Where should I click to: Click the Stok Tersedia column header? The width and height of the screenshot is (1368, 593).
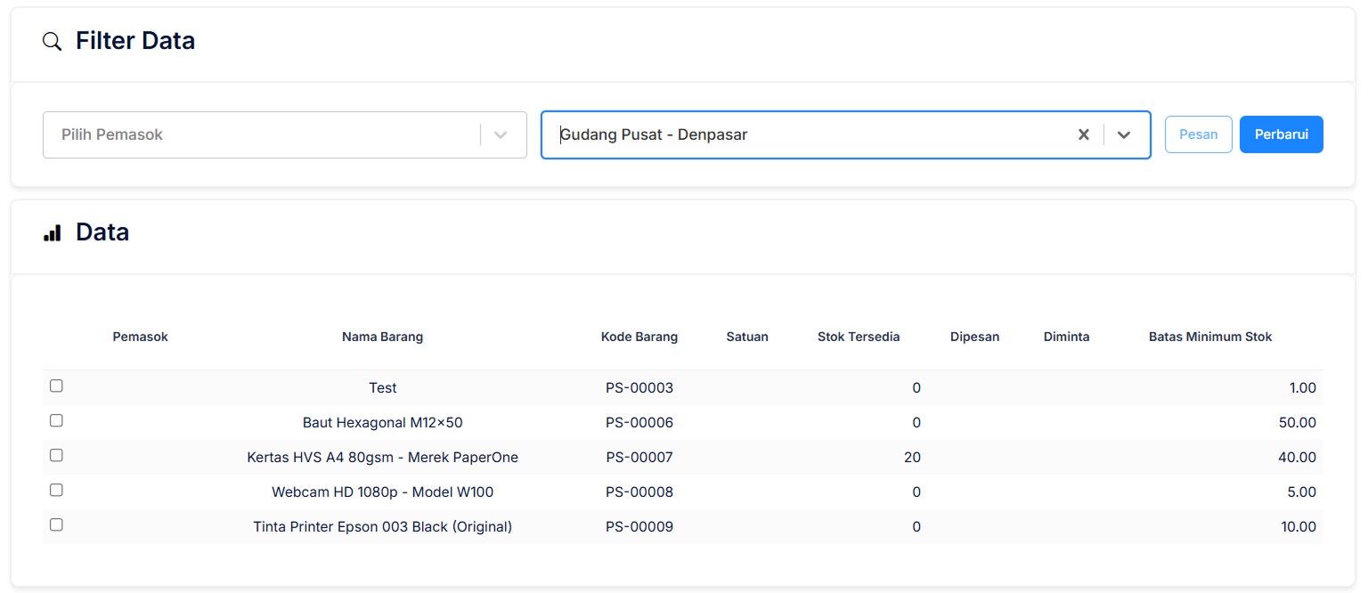(858, 337)
